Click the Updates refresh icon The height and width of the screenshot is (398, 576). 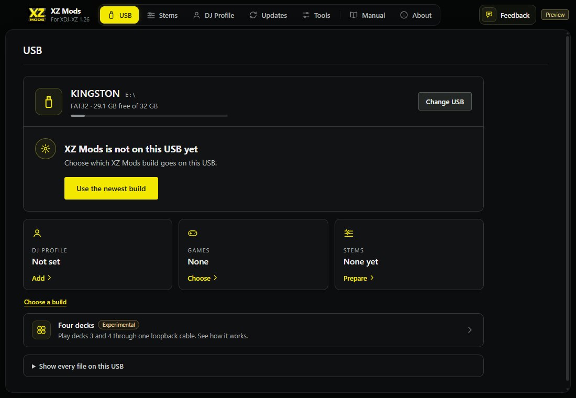[253, 15]
